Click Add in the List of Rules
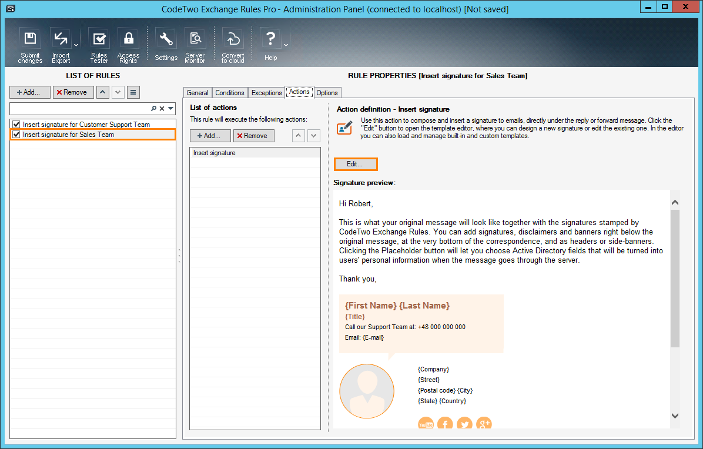This screenshot has height=449, width=703. tap(30, 92)
